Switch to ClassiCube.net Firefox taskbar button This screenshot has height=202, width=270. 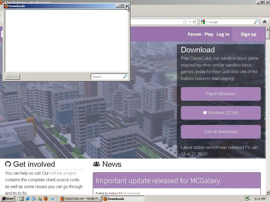81,199
